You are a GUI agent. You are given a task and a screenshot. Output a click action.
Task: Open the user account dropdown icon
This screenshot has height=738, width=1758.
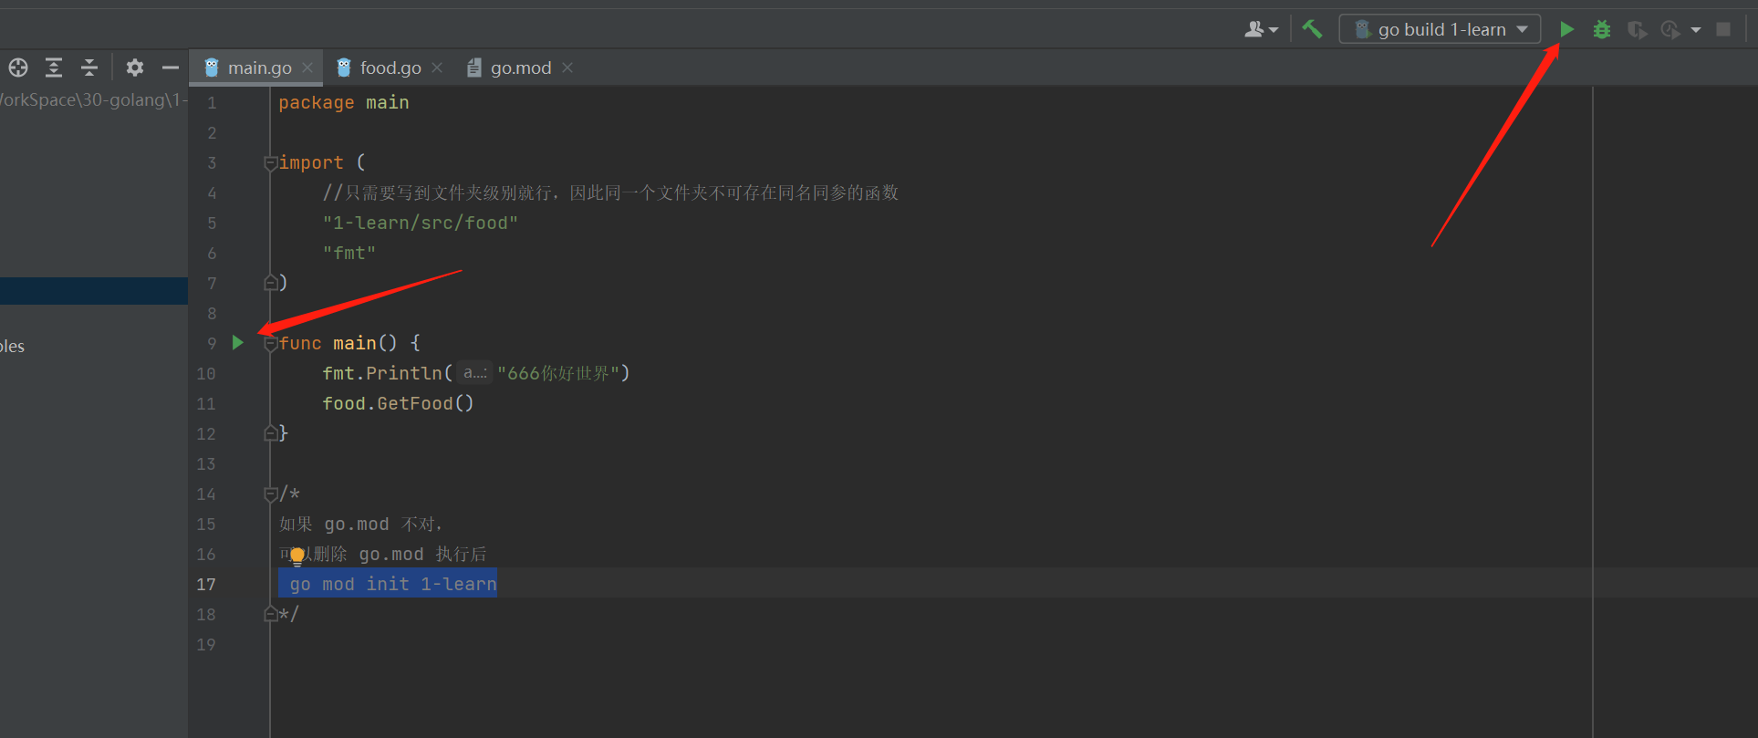tap(1261, 29)
